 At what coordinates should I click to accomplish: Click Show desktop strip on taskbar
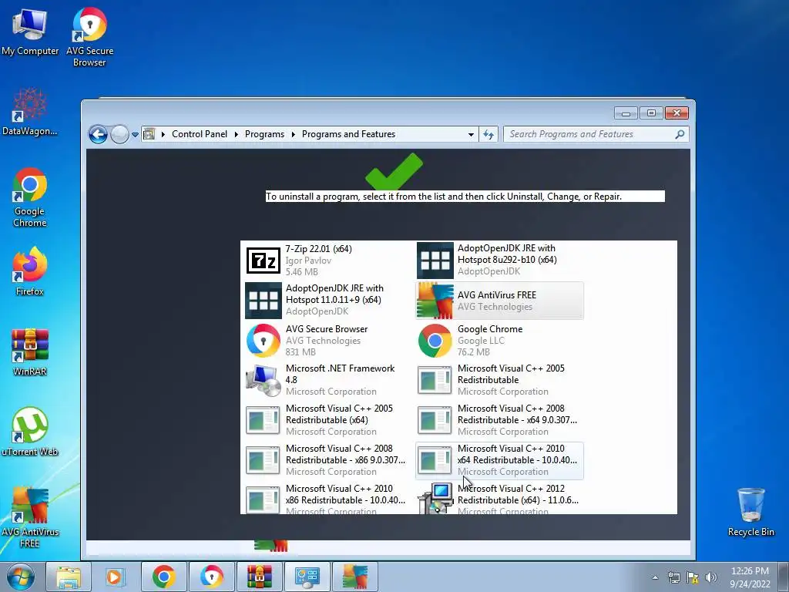click(784, 577)
